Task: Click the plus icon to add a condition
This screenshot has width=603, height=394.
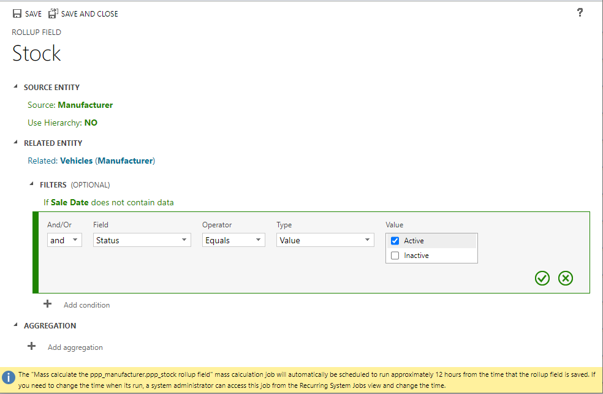Action: click(x=47, y=303)
